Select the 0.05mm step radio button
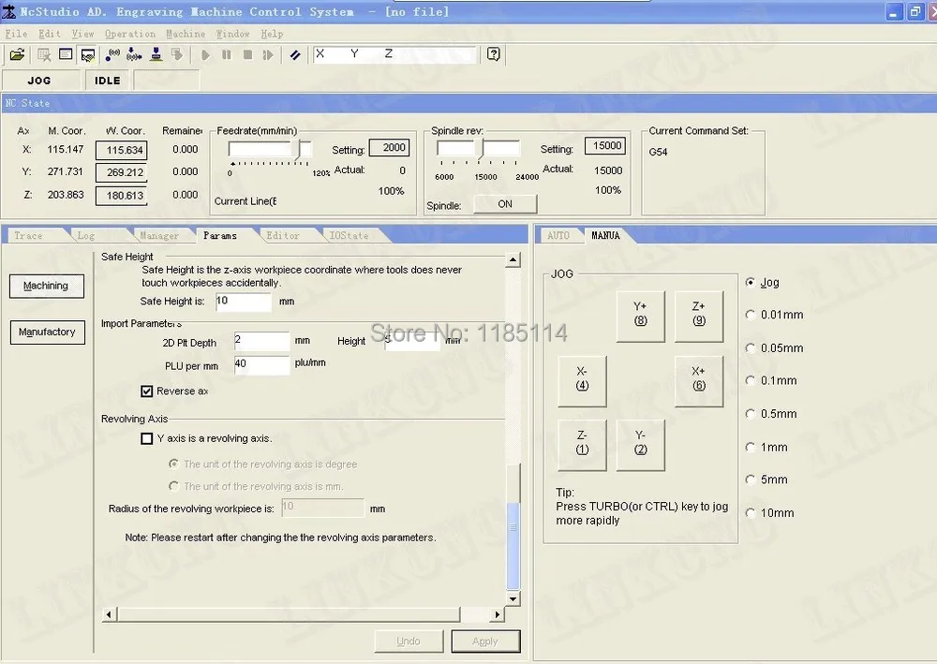 (x=751, y=348)
